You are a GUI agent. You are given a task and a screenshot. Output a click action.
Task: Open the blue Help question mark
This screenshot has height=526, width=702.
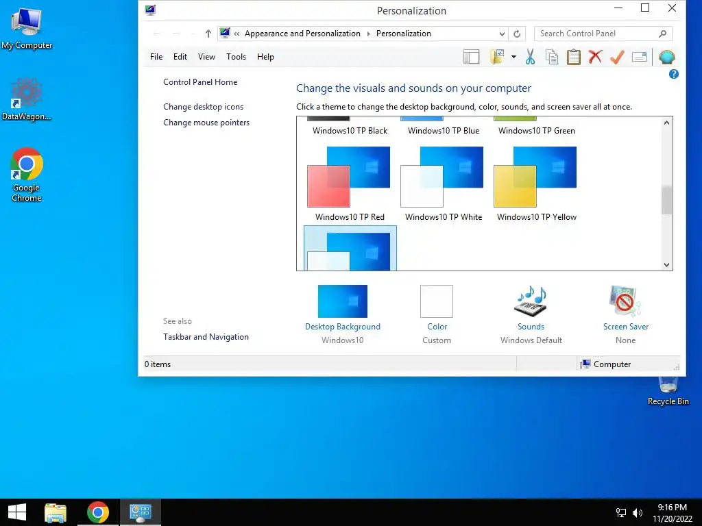[673, 74]
